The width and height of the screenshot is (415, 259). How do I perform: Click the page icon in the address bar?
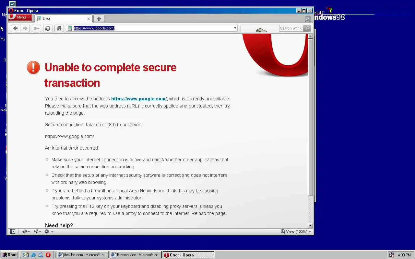70,28
